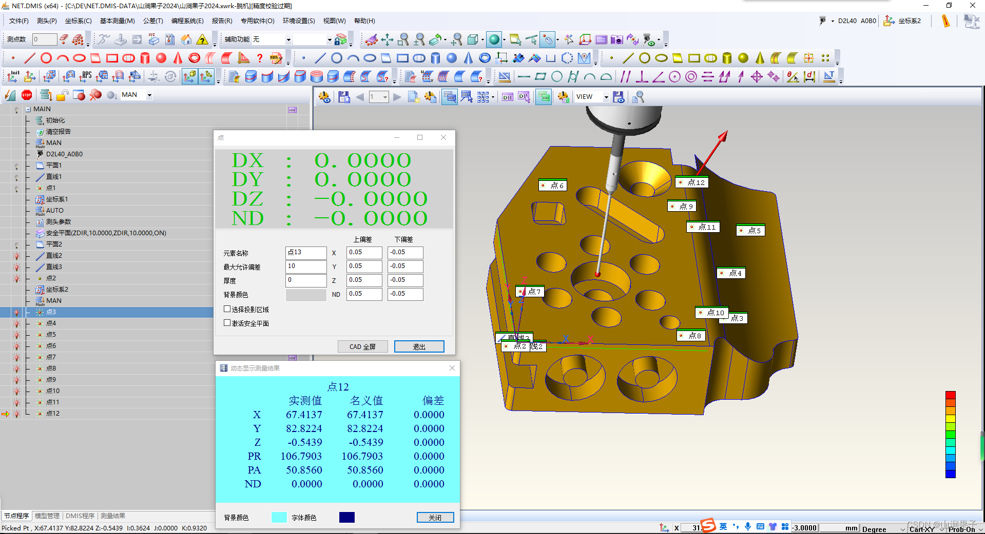Open the shading sphere dropdown arrow
This screenshot has height=534, width=985.
click(504, 39)
